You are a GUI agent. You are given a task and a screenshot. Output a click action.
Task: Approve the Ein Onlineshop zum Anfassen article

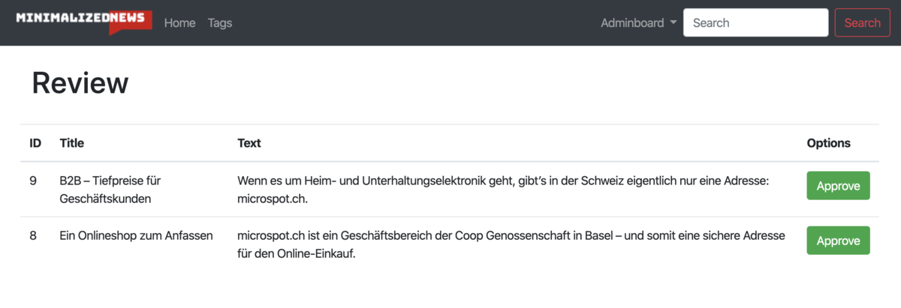pyautogui.click(x=838, y=241)
